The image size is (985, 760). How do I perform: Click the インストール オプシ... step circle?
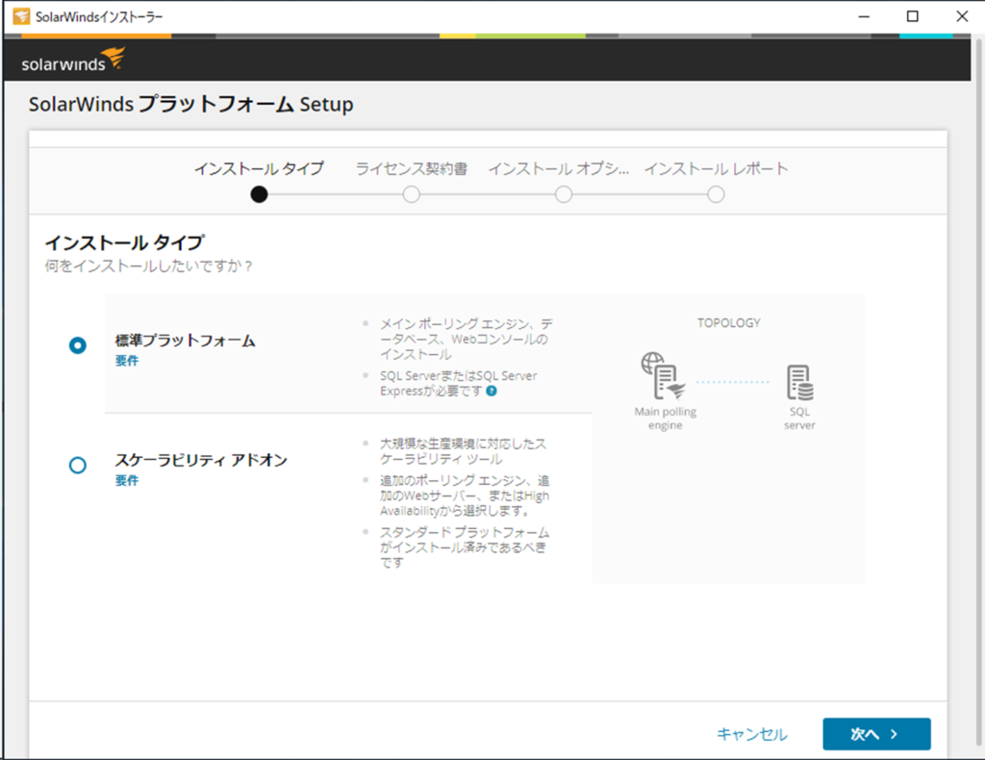pos(564,194)
